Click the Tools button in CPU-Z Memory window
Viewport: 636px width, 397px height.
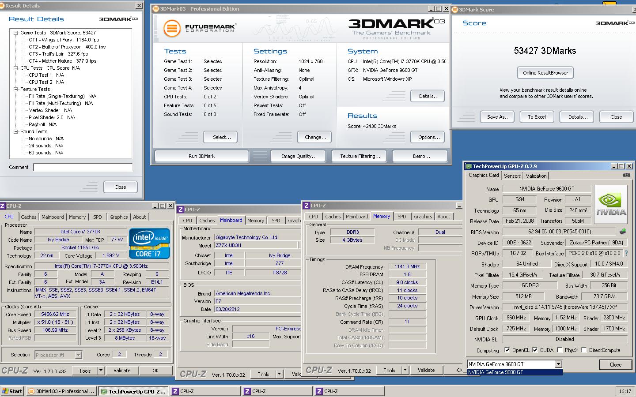[x=389, y=370]
